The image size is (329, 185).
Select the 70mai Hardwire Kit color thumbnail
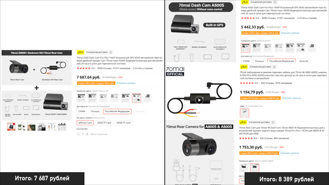pos(244,113)
